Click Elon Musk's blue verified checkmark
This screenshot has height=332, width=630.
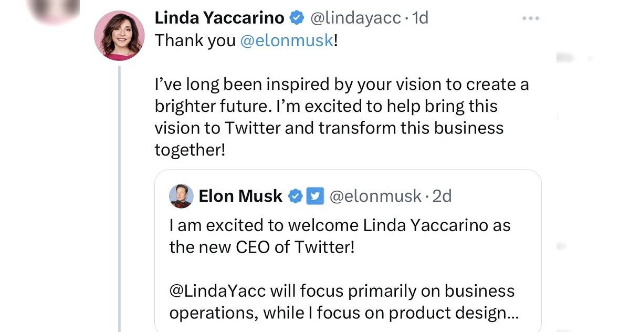tap(296, 196)
